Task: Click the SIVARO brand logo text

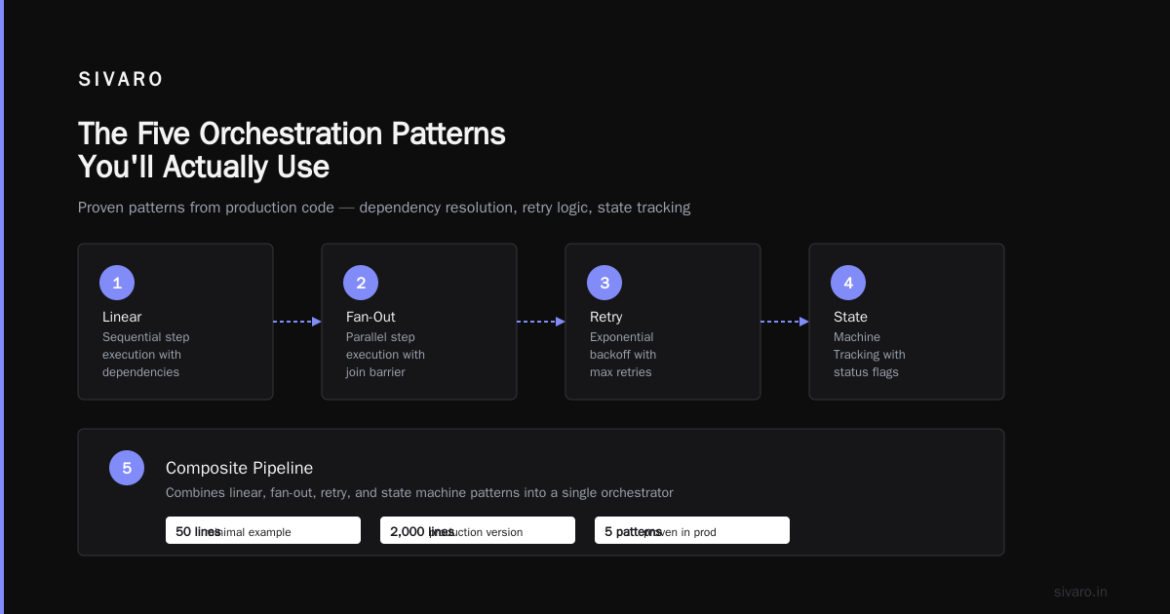Action: 121,80
